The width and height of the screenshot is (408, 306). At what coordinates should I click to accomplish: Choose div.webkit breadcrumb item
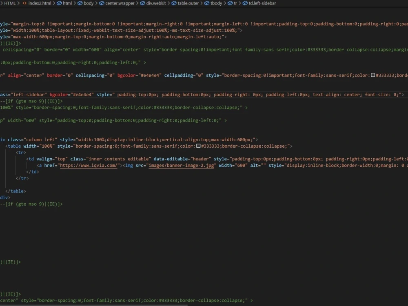click(x=156, y=3)
